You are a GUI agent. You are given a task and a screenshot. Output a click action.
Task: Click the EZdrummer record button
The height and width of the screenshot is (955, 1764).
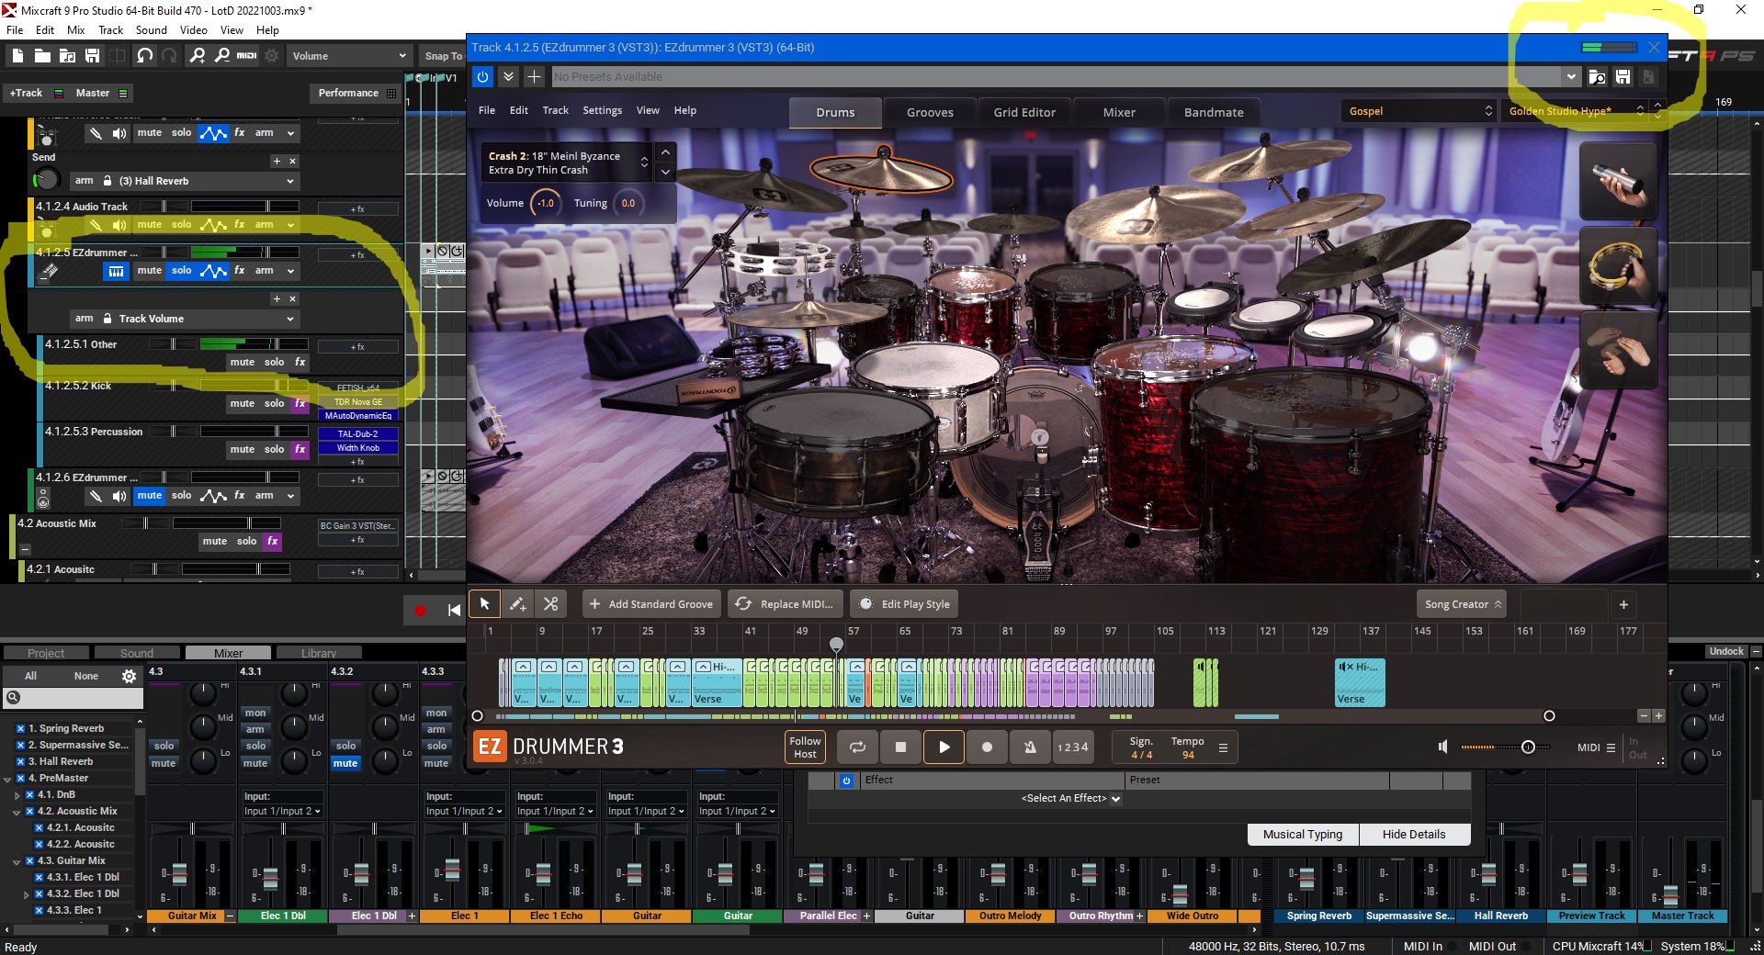pyautogui.click(x=987, y=747)
